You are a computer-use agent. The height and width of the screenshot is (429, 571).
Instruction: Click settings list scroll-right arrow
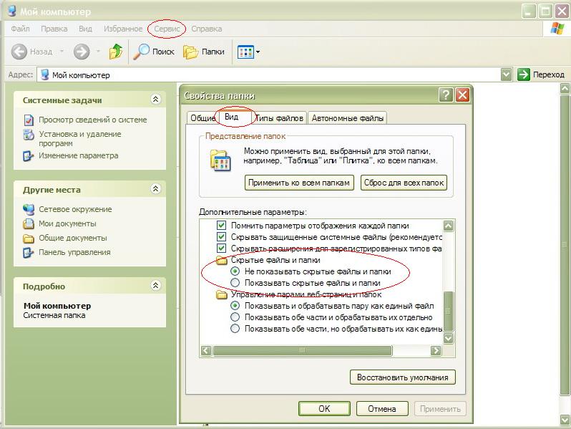pyautogui.click(x=436, y=350)
